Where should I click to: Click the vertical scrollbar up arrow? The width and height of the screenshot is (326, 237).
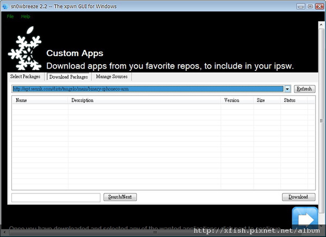point(322,24)
